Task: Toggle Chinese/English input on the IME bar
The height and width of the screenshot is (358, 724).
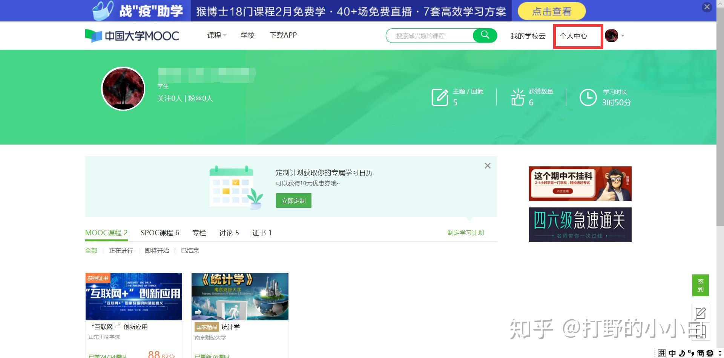Action: click(672, 353)
